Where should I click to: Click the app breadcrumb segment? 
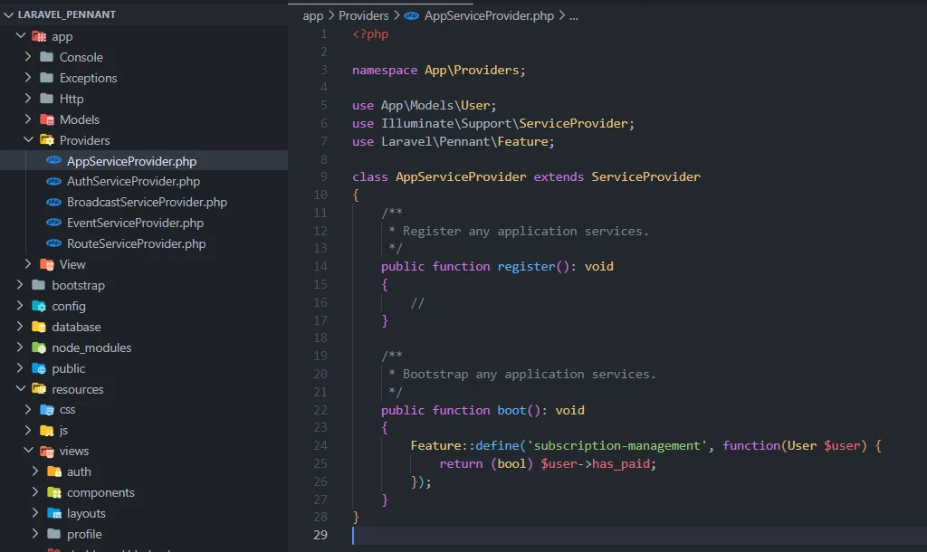(x=312, y=15)
